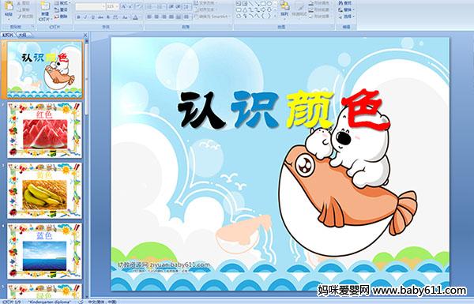Open the font color picker
Viewport: 474px width, 304px height.
point(136,17)
